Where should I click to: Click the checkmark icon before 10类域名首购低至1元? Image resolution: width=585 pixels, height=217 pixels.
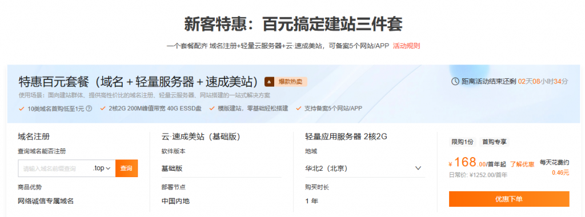(x=21, y=108)
